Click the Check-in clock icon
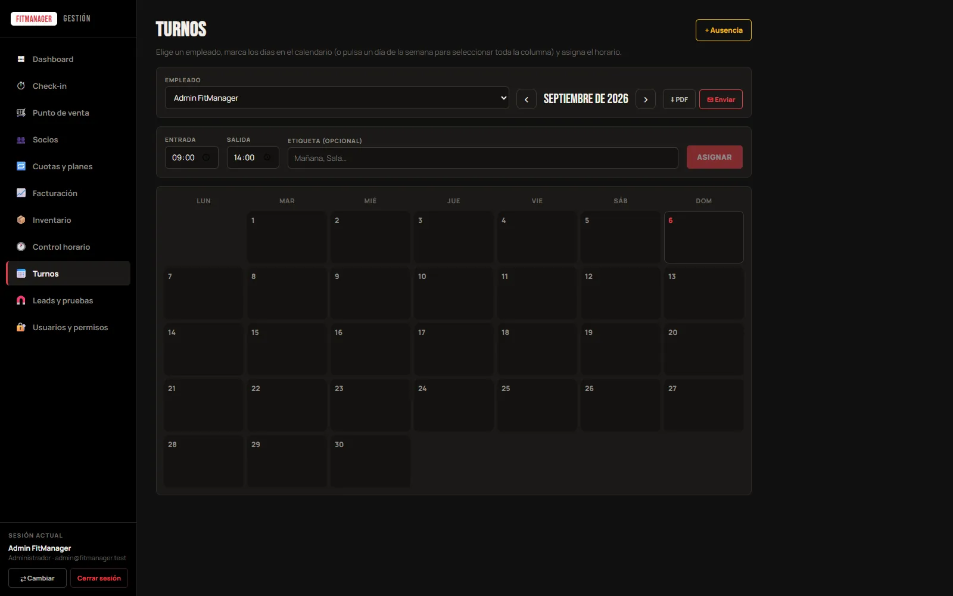Image resolution: width=953 pixels, height=596 pixels. [x=21, y=86]
